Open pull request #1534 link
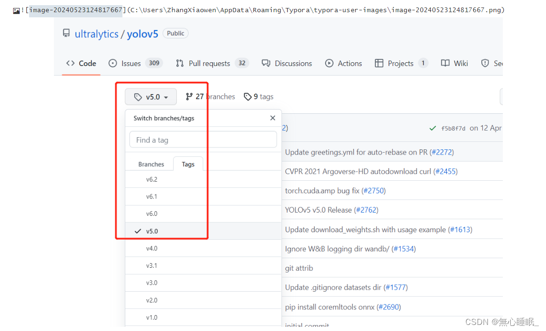This screenshot has width=546, height=331. click(403, 249)
